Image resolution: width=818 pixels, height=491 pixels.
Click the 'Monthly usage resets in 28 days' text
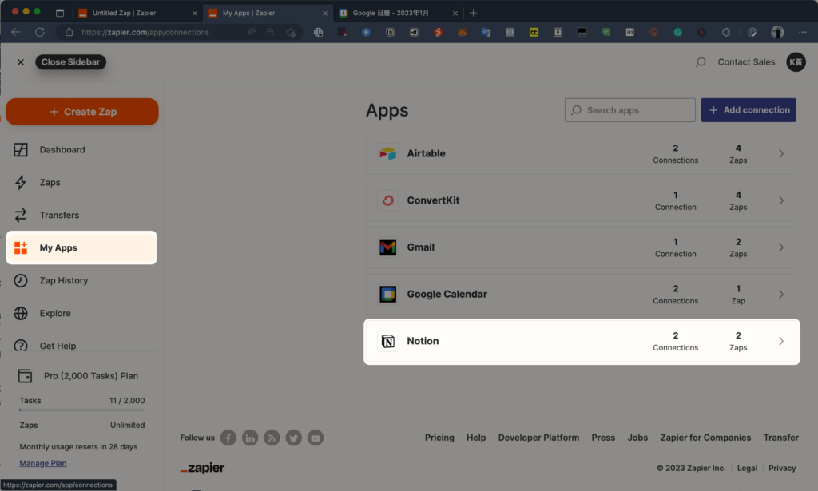pos(78,447)
